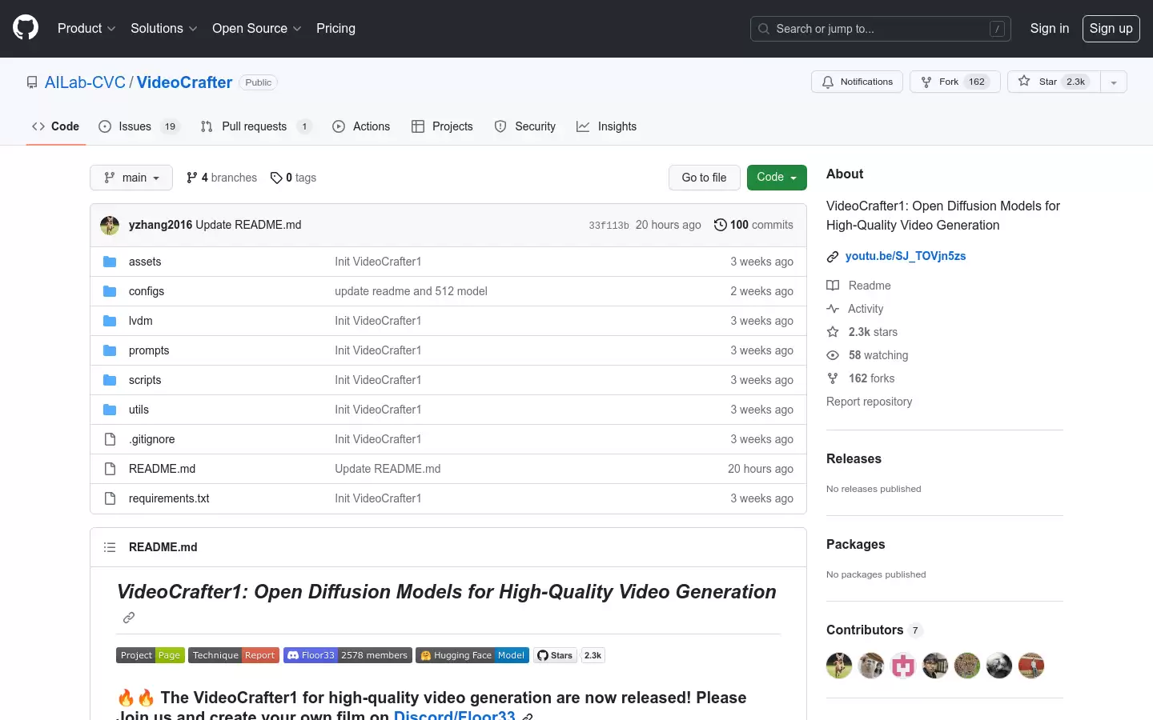
Task: Open the star lists dropdown arrow
Action: (1114, 82)
